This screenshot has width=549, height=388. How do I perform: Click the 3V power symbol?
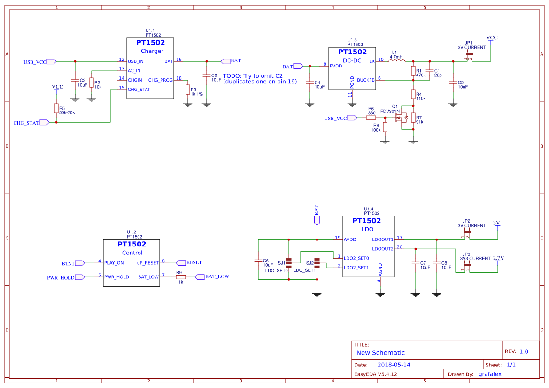pyautogui.click(x=497, y=224)
